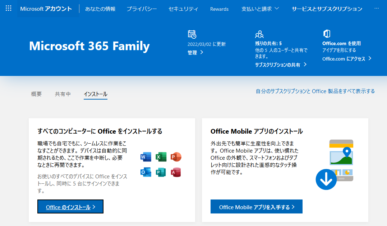Open the ellipsis overflow menu in navigation
The height and width of the screenshot is (226, 387).
pyautogui.click(x=377, y=9)
